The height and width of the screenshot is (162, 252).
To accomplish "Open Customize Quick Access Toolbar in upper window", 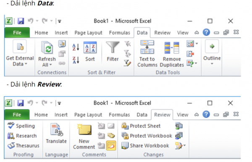I will pos(60,21).
